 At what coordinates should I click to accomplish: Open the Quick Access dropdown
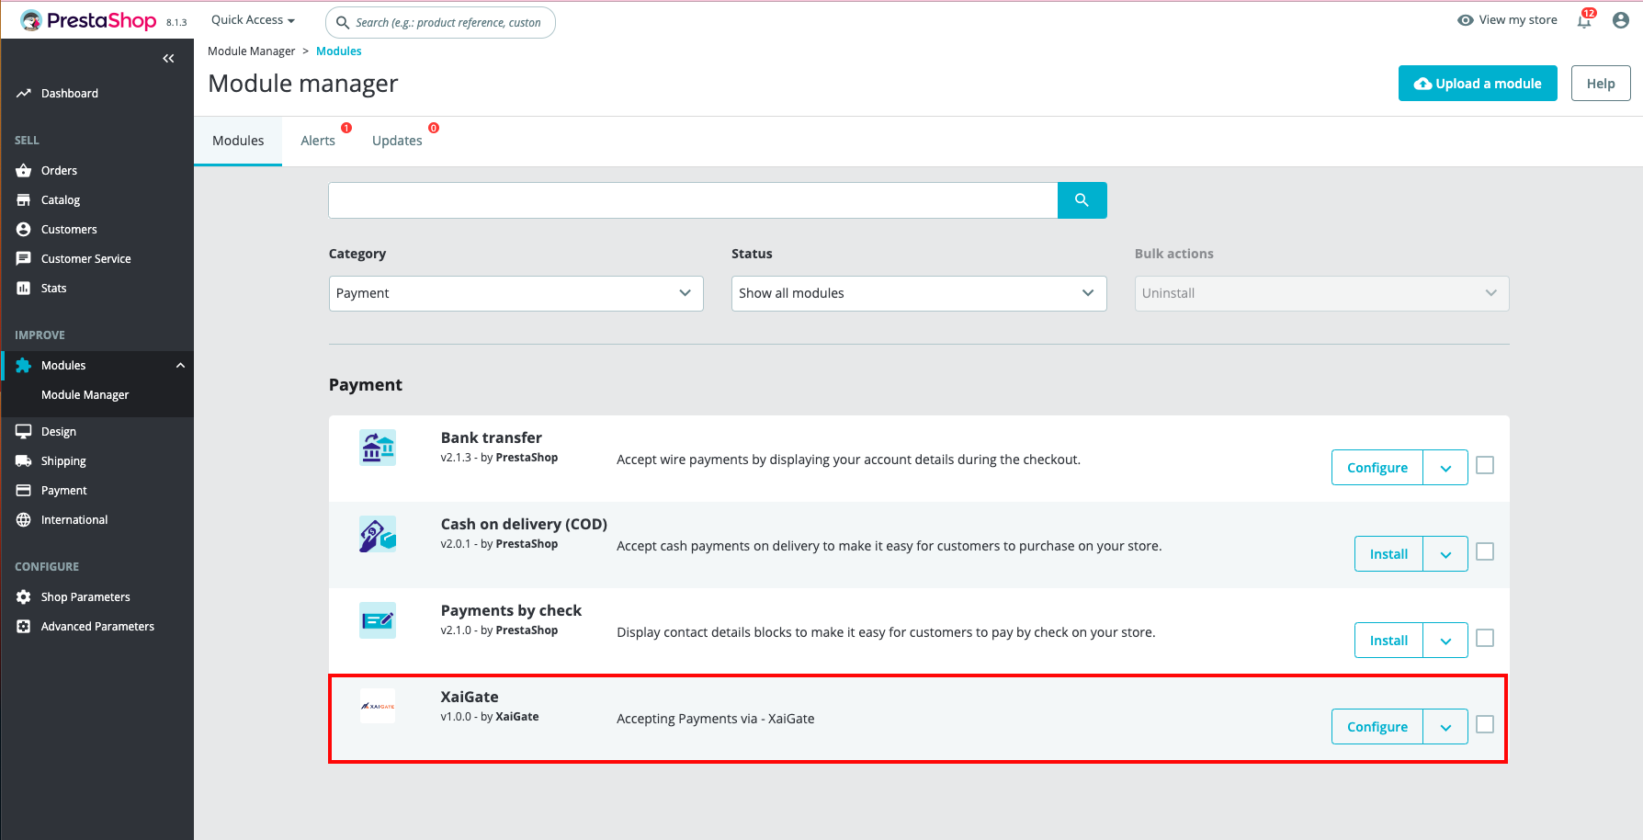pyautogui.click(x=253, y=20)
